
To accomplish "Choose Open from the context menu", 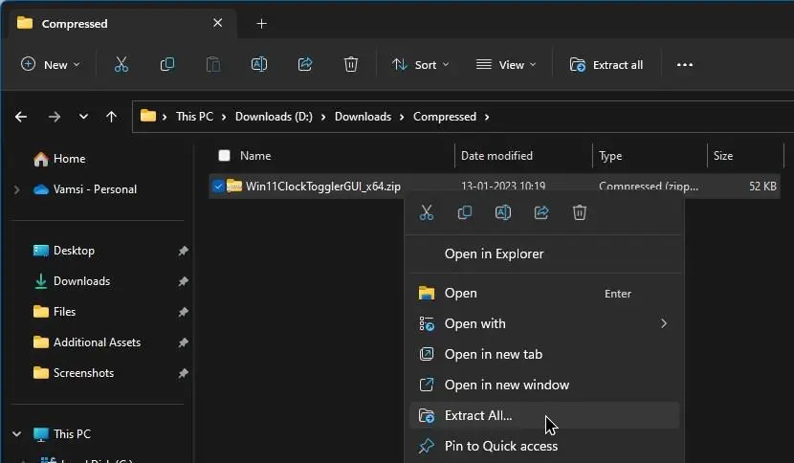I will click(x=544, y=294).
